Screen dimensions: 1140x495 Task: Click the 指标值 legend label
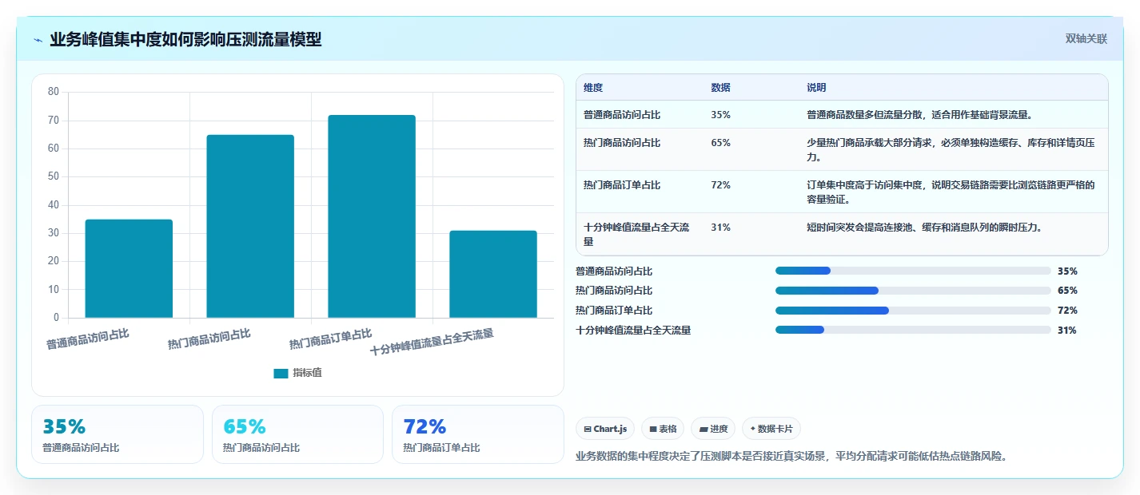coord(307,373)
